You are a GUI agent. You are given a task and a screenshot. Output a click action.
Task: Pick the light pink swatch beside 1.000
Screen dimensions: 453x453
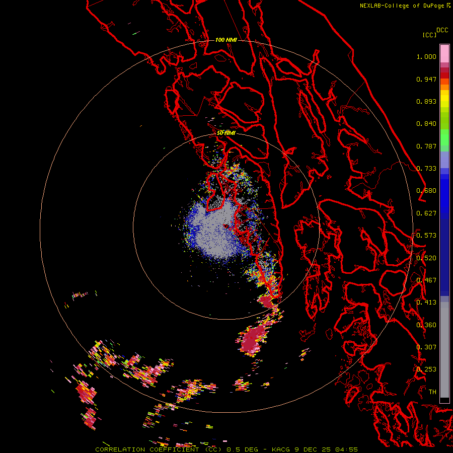[x=444, y=54]
